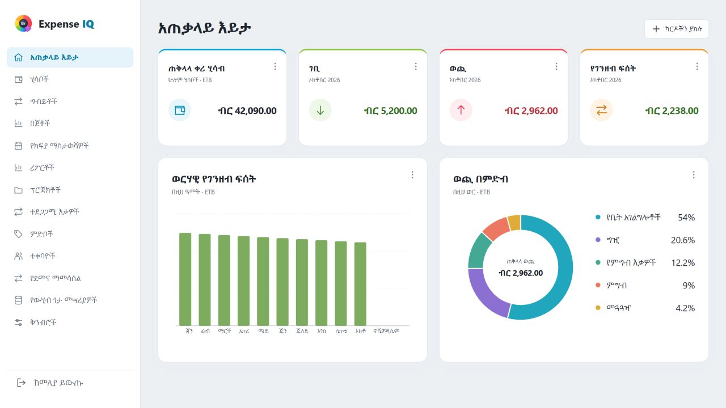This screenshot has height=408, width=726.
Task: Click the አጠቃላይ እይታ page heading
Action: 204,28
